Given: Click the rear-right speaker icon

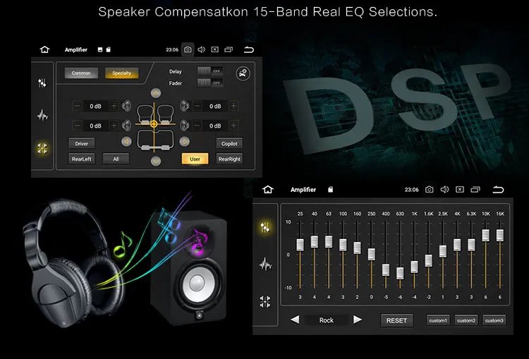Looking at the screenshot, I should click(184, 126).
